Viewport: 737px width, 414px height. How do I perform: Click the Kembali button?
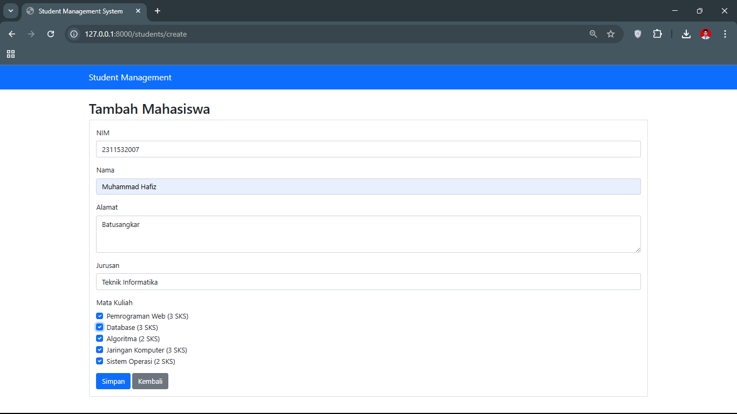pyautogui.click(x=150, y=381)
